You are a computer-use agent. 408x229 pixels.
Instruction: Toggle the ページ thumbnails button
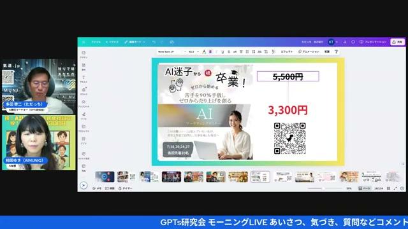[x=364, y=188]
